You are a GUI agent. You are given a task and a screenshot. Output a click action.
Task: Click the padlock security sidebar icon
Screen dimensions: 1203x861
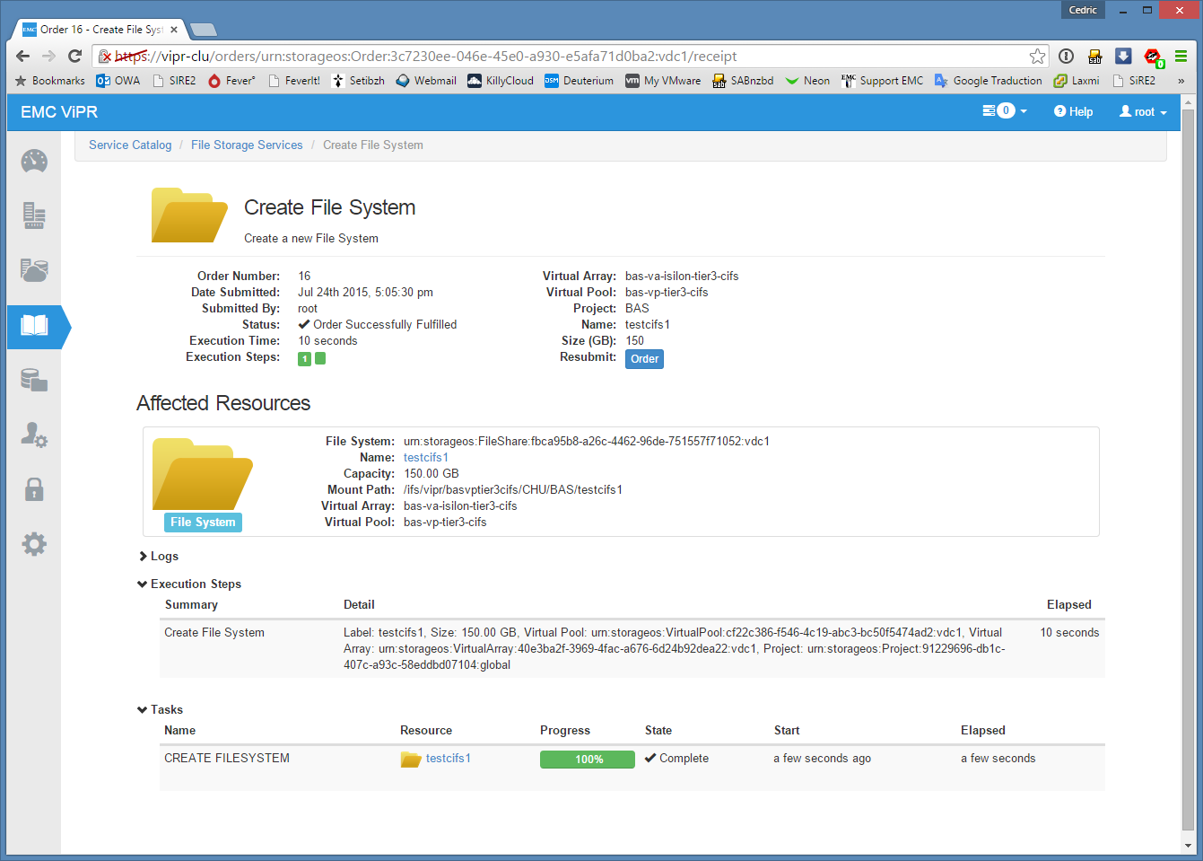[34, 489]
